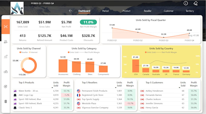This screenshot has width=206, height=114.
Task: Click the helmet icon beside Sport-100 Helmet, Black
Action: click(15, 103)
